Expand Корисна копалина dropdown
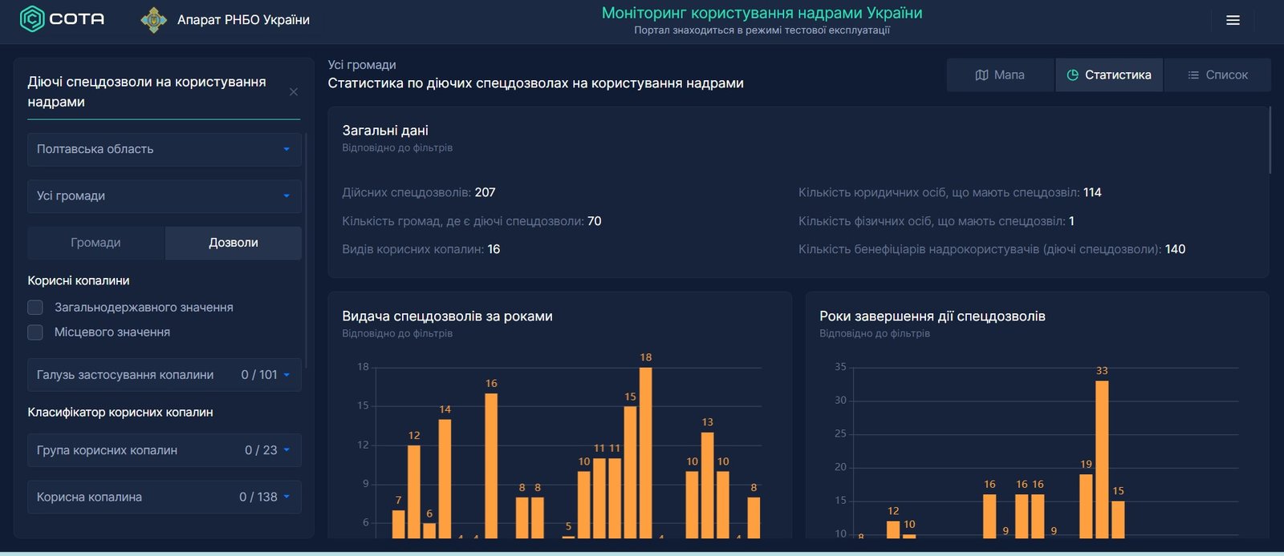This screenshot has height=556, width=1284. [x=165, y=497]
